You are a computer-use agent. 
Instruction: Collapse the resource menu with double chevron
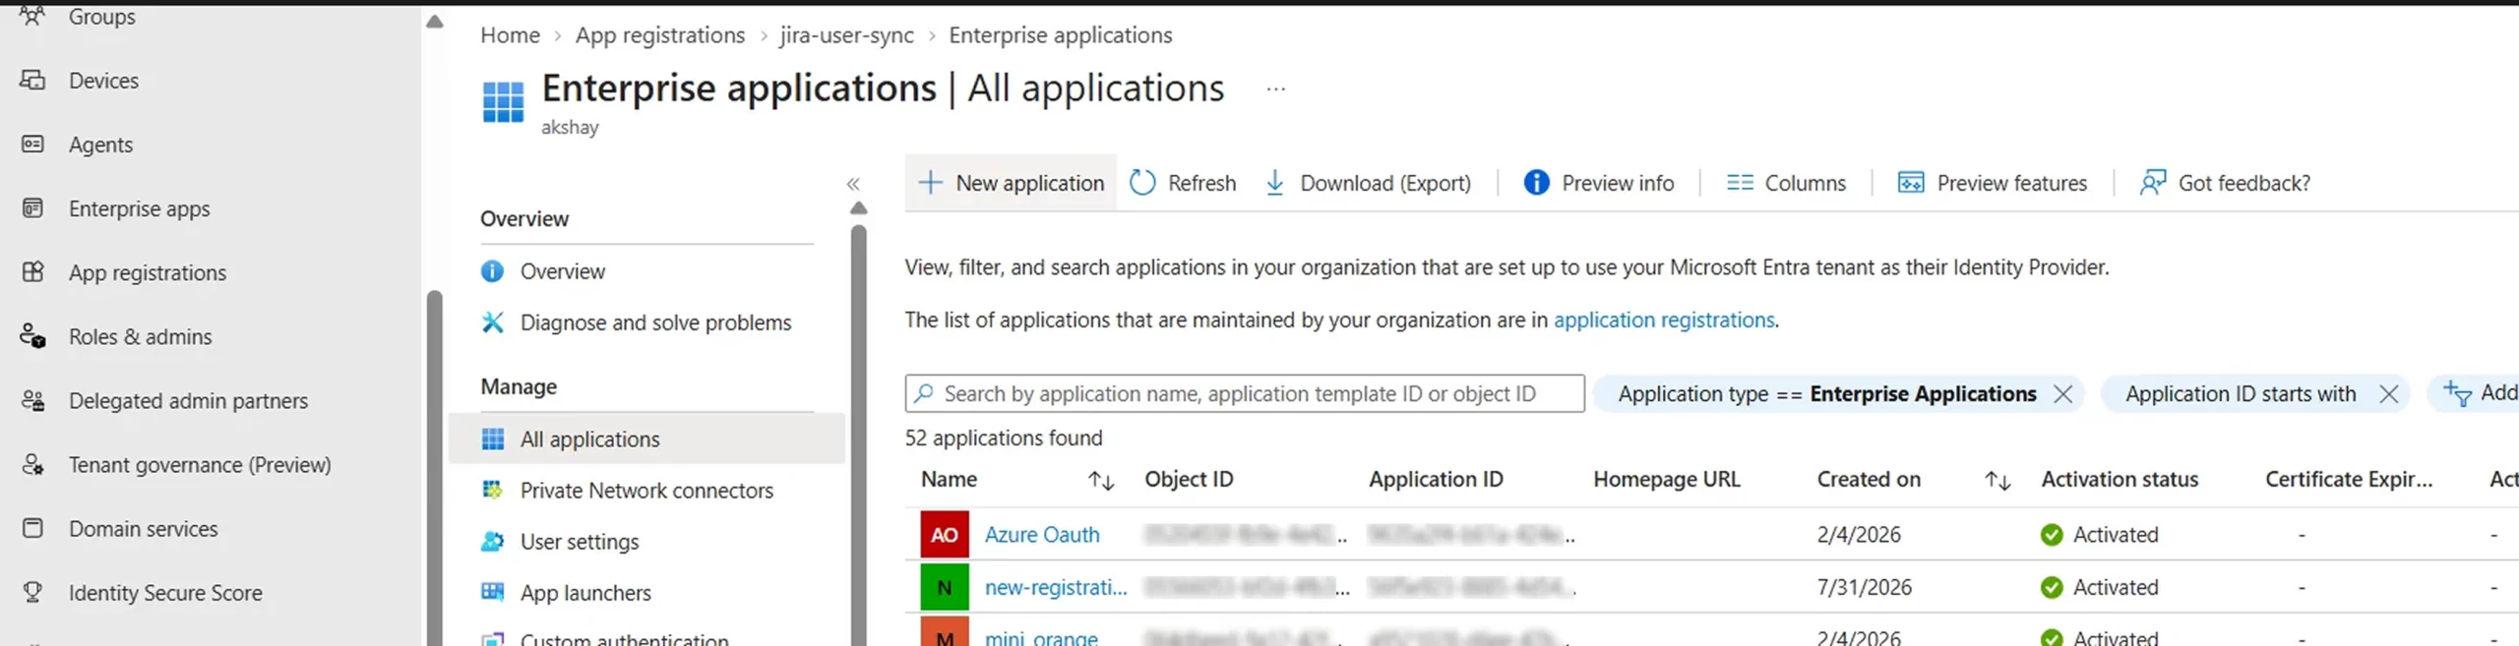click(x=853, y=184)
